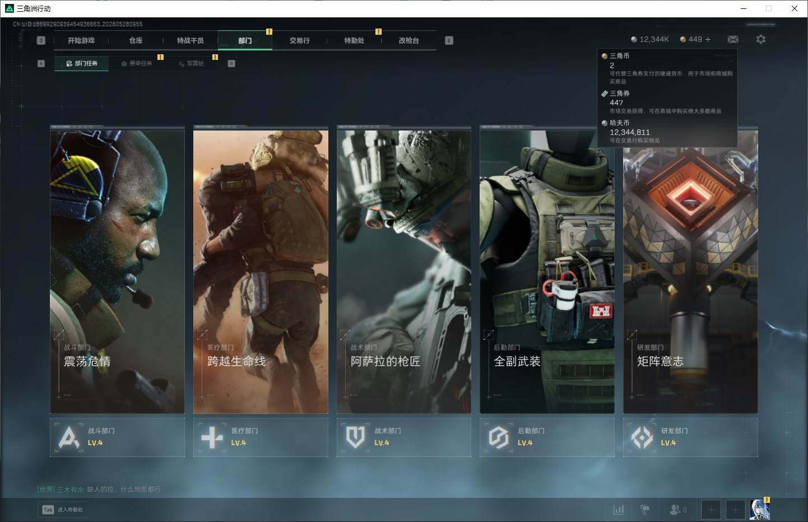This screenshot has width=808, height=522.
Task: Open the mail inbox envelope icon
Action: (x=733, y=39)
